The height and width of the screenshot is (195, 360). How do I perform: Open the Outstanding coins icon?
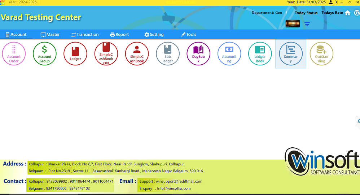point(321,53)
